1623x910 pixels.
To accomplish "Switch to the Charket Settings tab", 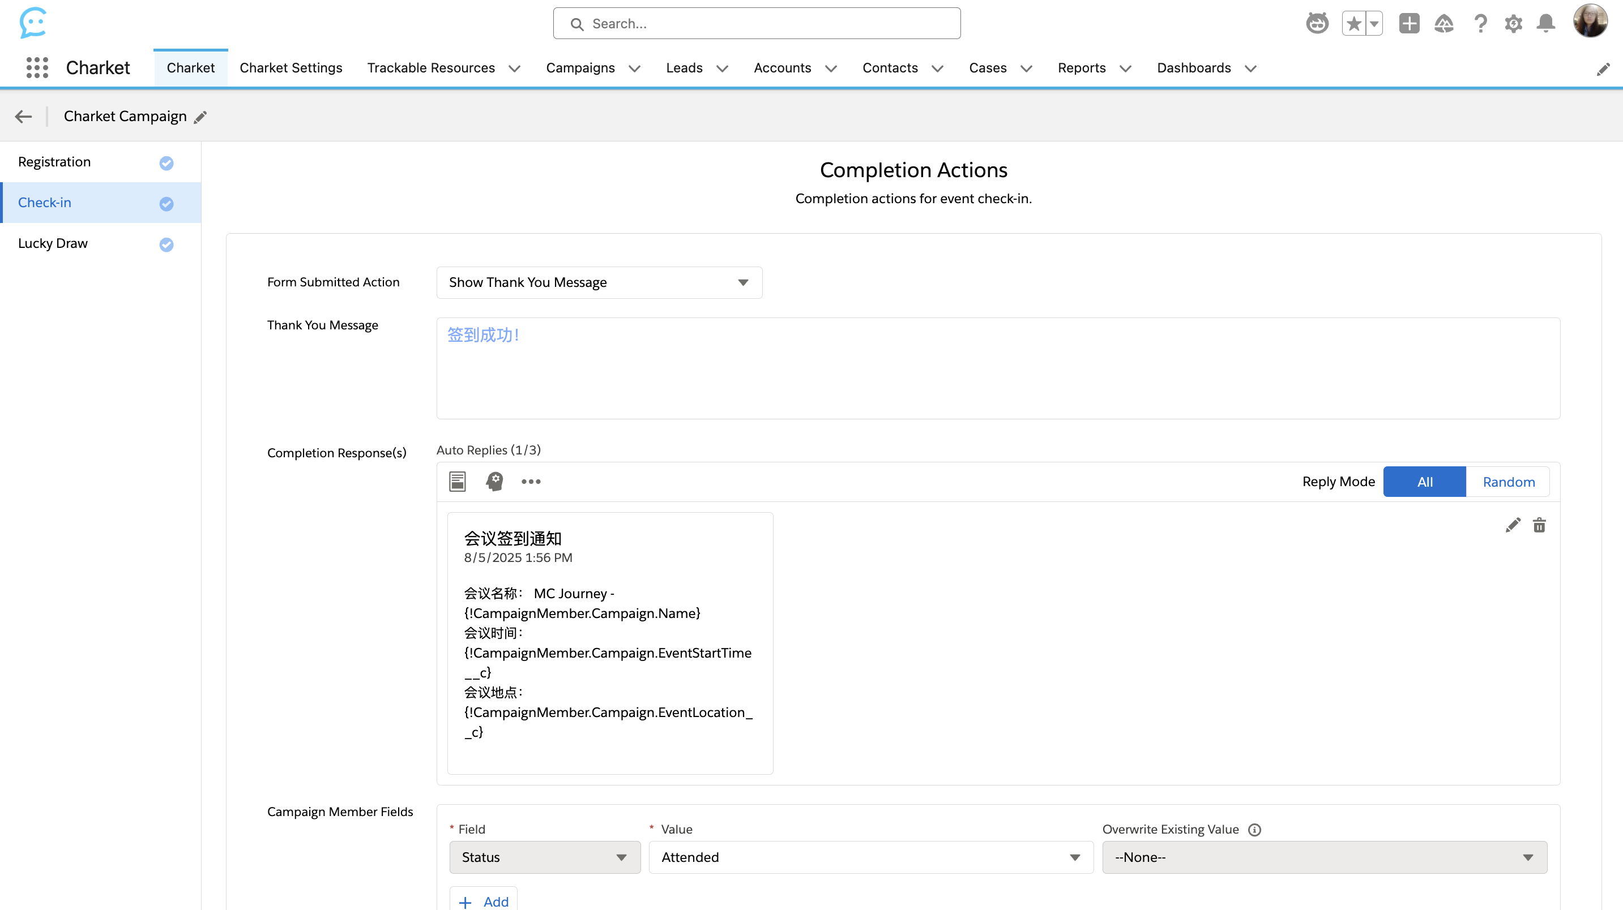I will (x=291, y=67).
